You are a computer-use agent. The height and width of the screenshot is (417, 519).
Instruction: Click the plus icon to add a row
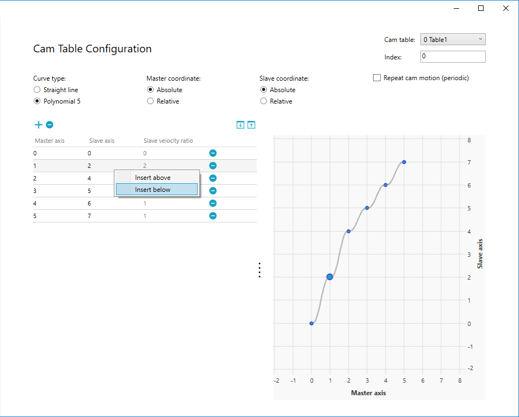(38, 125)
